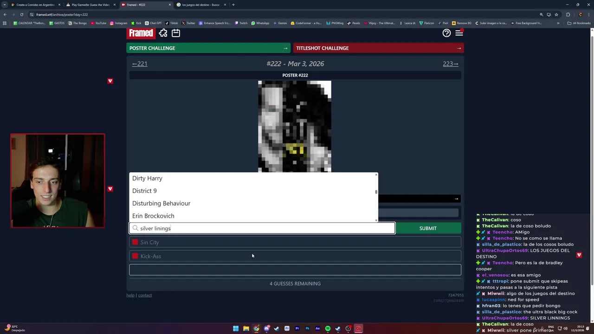Open All Bookmarks folder
Image resolution: width=594 pixels, height=334 pixels.
[580, 23]
